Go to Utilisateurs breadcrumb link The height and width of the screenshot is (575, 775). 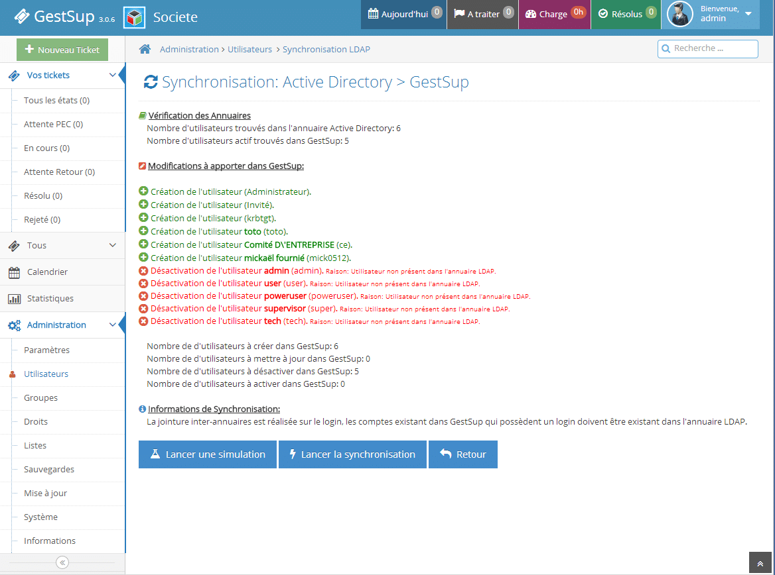[x=249, y=50]
